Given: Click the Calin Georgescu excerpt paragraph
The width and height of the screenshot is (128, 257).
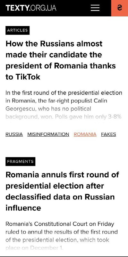Looking at the screenshot, I should [x=64, y=105].
